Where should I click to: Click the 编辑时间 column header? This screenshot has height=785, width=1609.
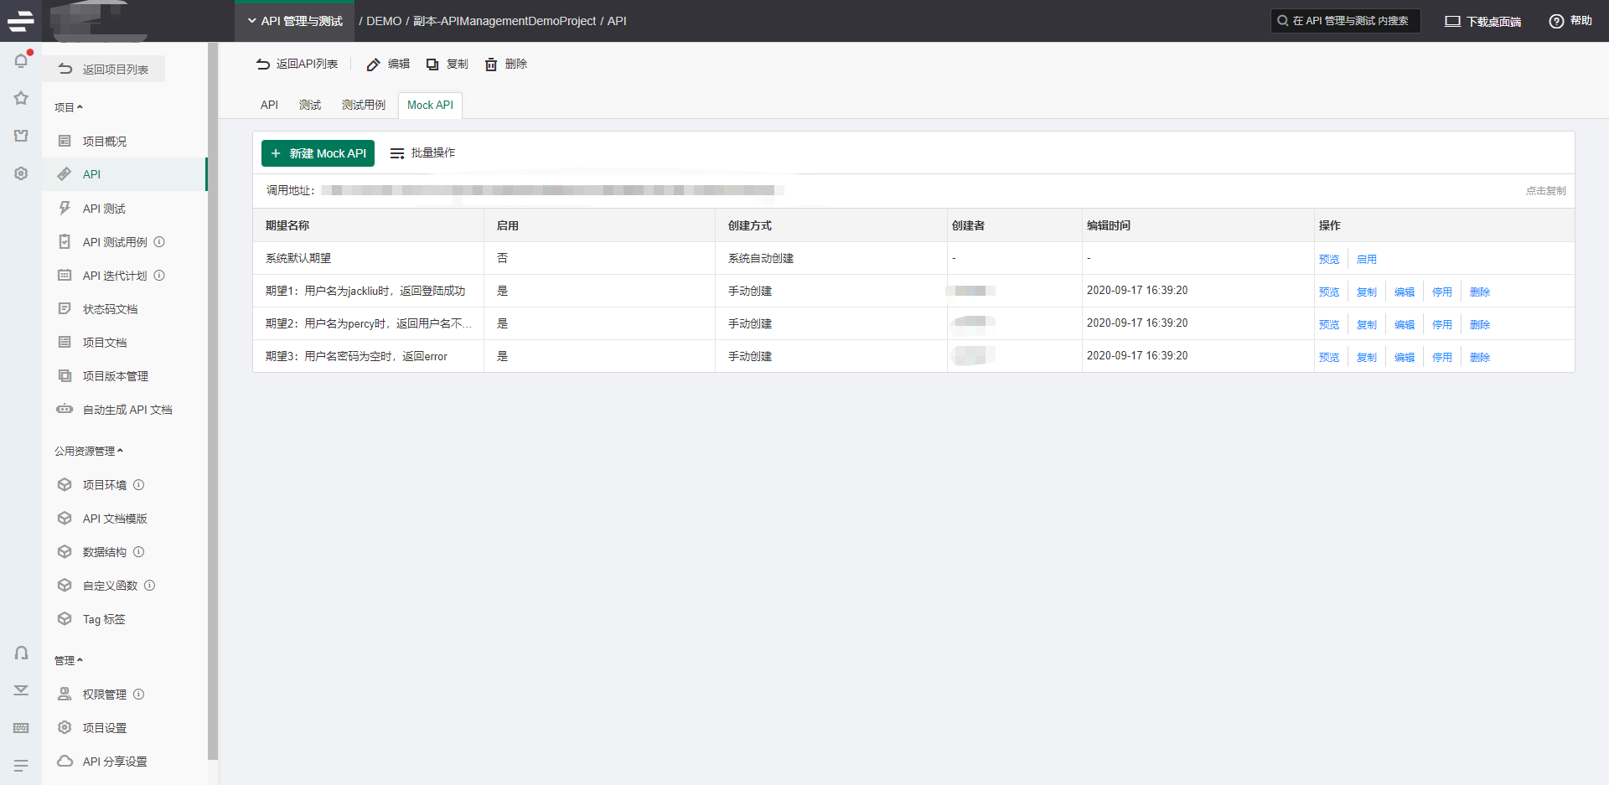pyautogui.click(x=1109, y=225)
